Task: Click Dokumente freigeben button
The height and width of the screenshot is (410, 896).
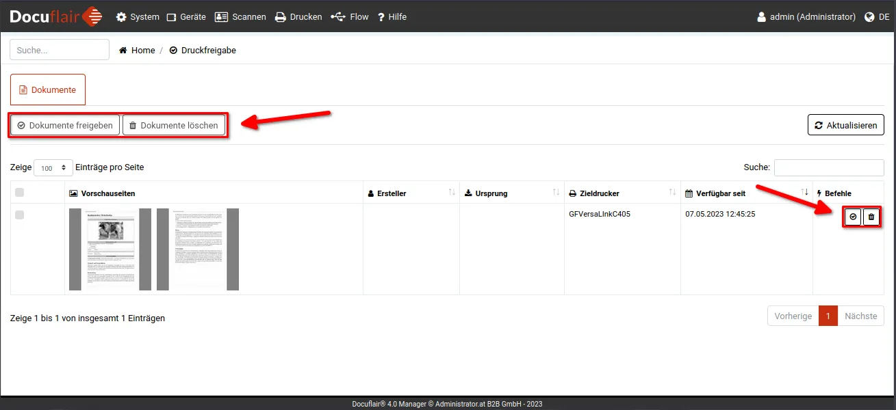Action: pos(65,125)
